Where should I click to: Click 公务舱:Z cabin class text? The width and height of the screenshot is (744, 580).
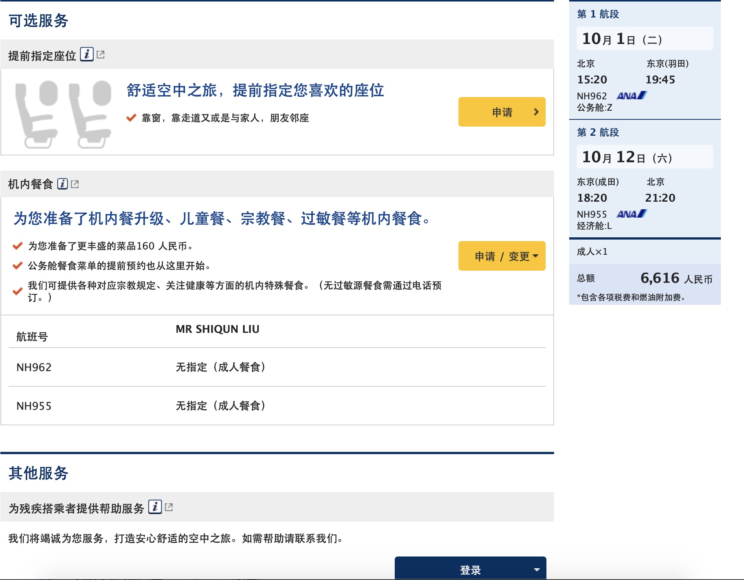click(x=595, y=108)
